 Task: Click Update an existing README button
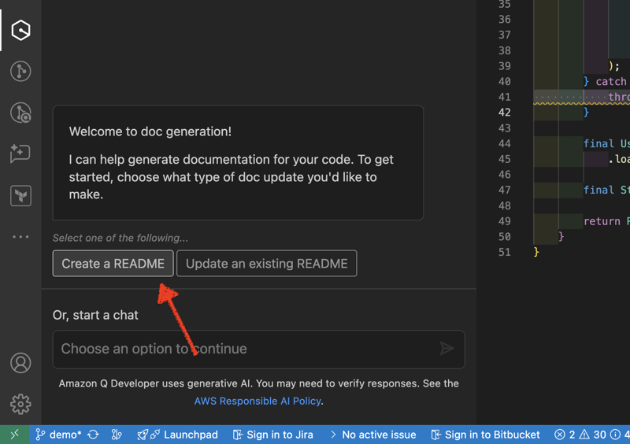[266, 264]
